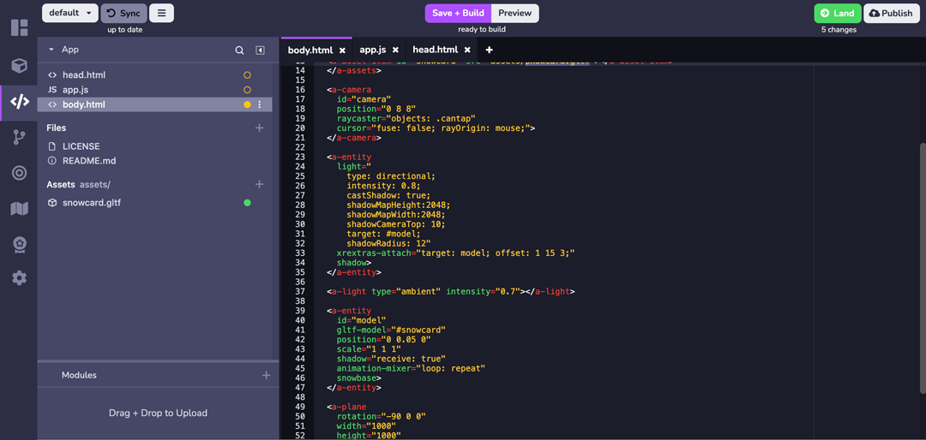This screenshot has height=440, width=926.
Task: Switch to the body.html tab
Action: coord(310,51)
